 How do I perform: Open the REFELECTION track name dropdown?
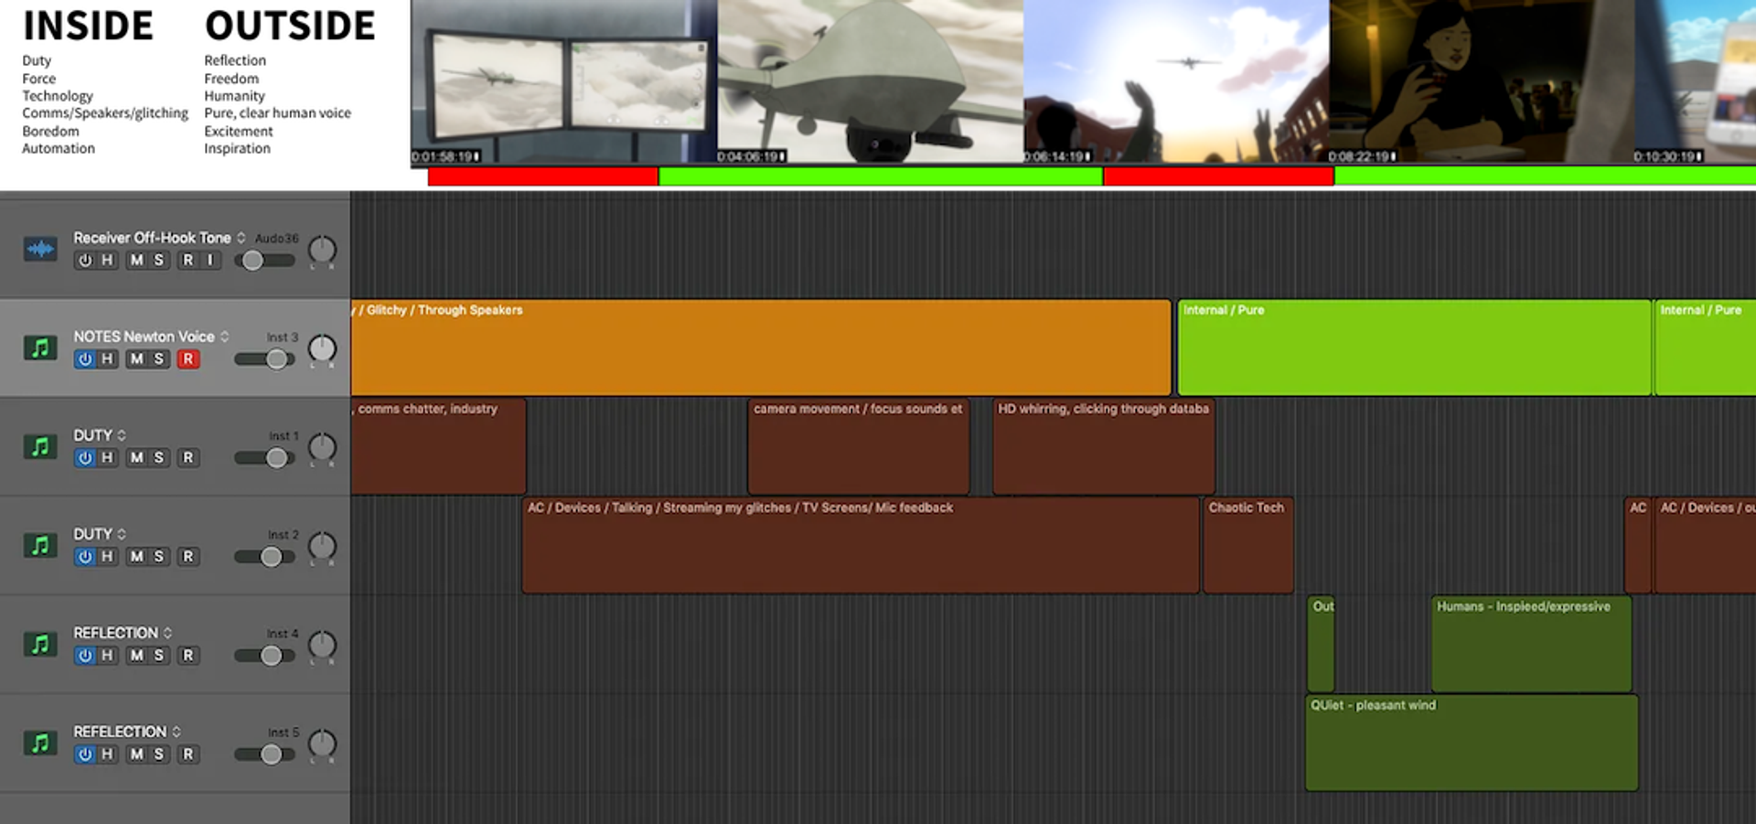tap(177, 732)
